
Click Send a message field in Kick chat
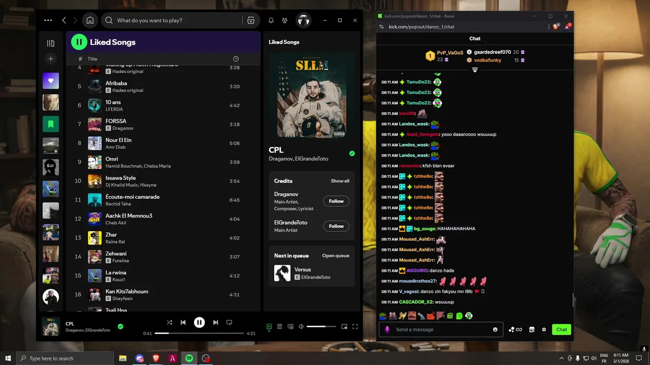point(441,330)
